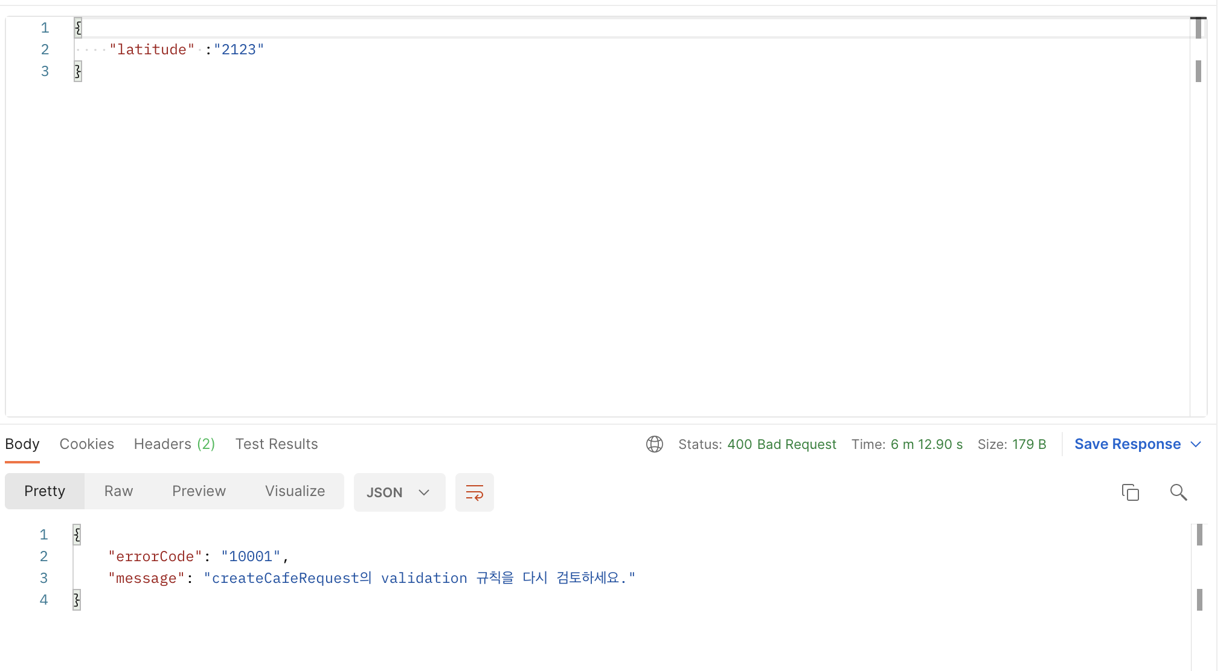Open search in response body
The width and height of the screenshot is (1232, 671).
(x=1178, y=492)
